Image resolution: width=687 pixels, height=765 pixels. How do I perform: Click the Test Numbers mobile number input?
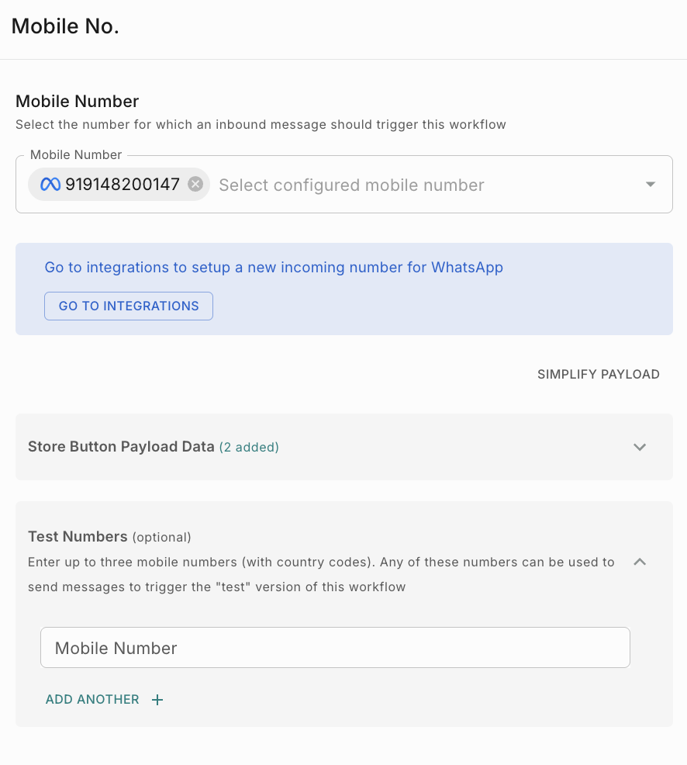coord(335,647)
